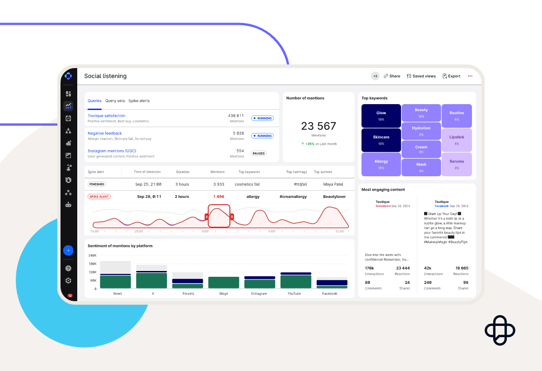
Task: Switch to the Spike alerts tab
Action: (139, 101)
